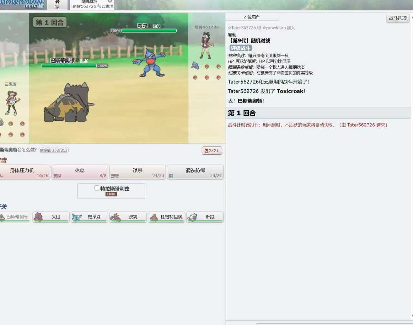Click the 第 1 回合 heading in chat log
The width and height of the screenshot is (413, 325).
(242, 113)
